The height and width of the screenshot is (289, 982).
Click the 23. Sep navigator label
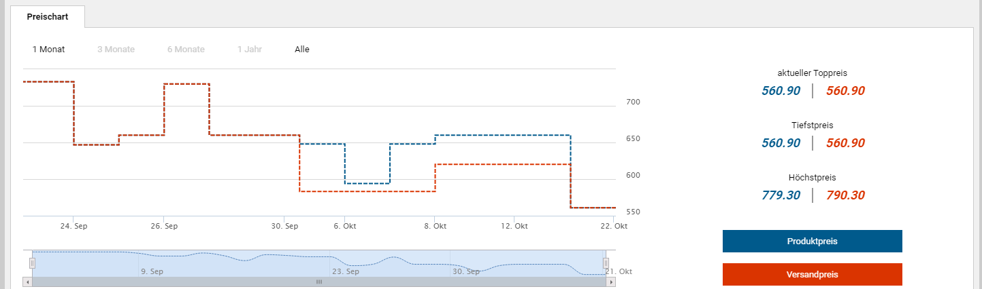click(345, 271)
